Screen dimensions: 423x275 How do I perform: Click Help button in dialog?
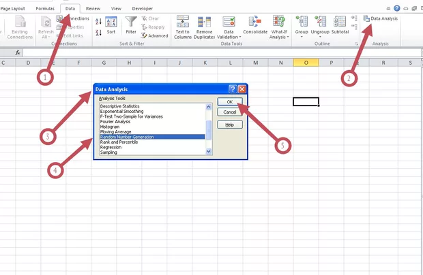point(230,125)
